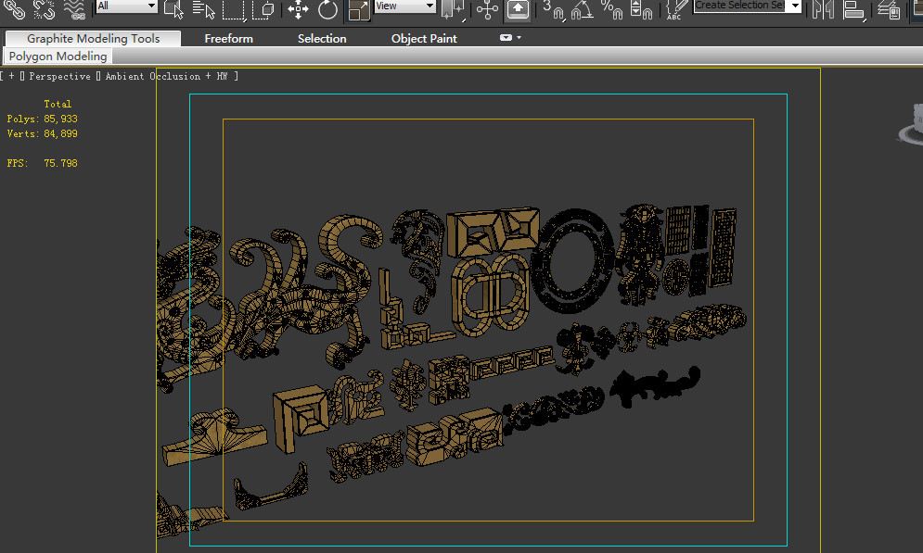The height and width of the screenshot is (553, 923).
Task: Click the Align tool icon
Action: coord(853,9)
